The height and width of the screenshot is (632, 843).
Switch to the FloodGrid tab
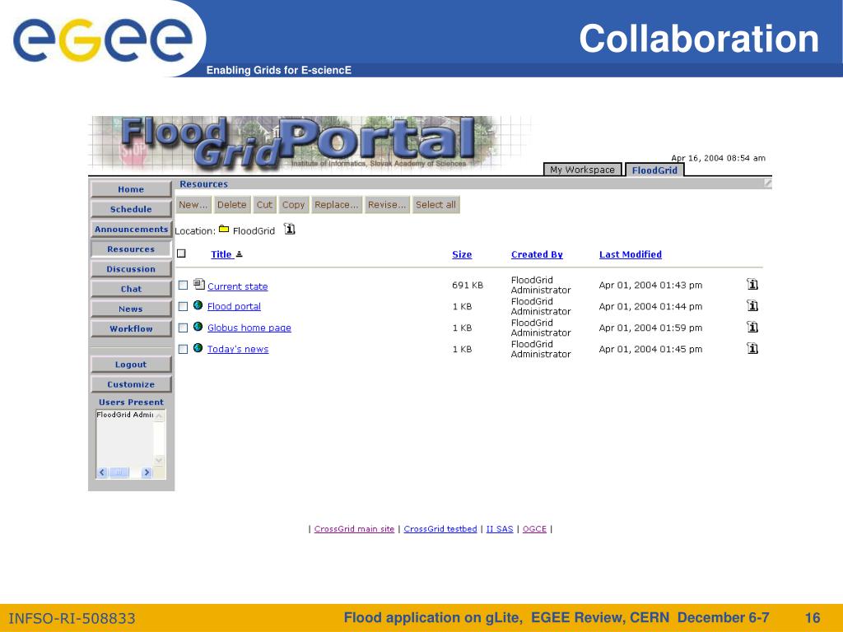(654, 170)
